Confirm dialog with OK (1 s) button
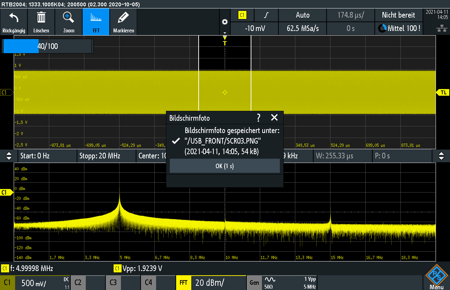This screenshot has width=450, height=290. coord(225,166)
